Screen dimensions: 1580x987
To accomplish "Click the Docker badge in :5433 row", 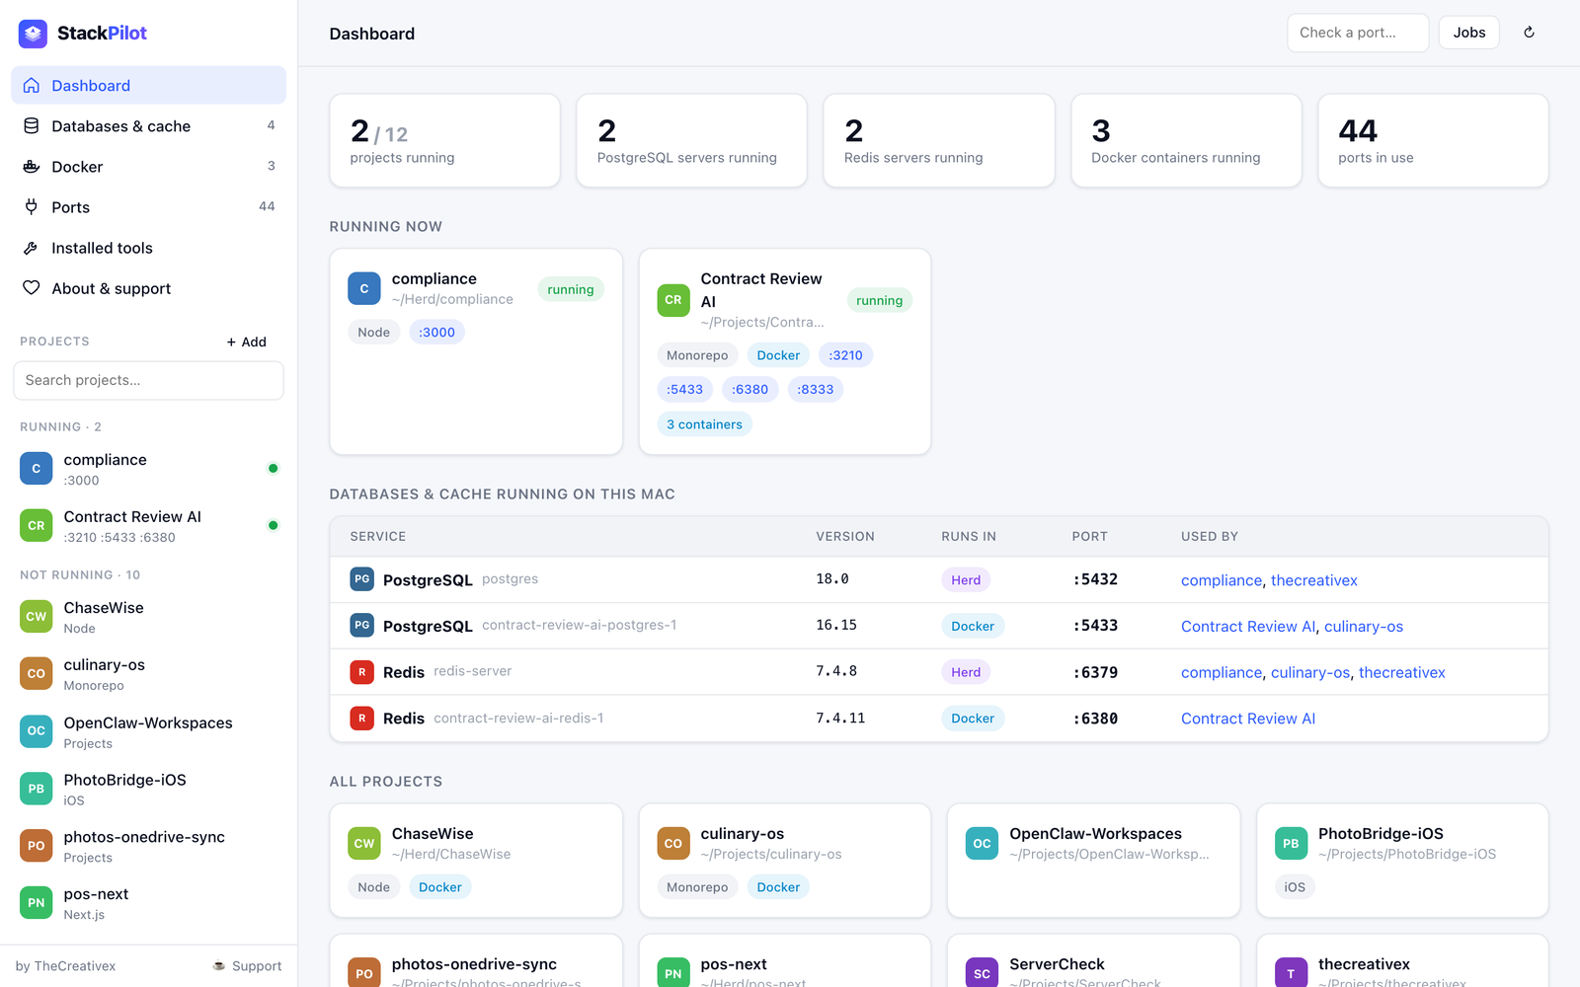I will click(973, 626).
